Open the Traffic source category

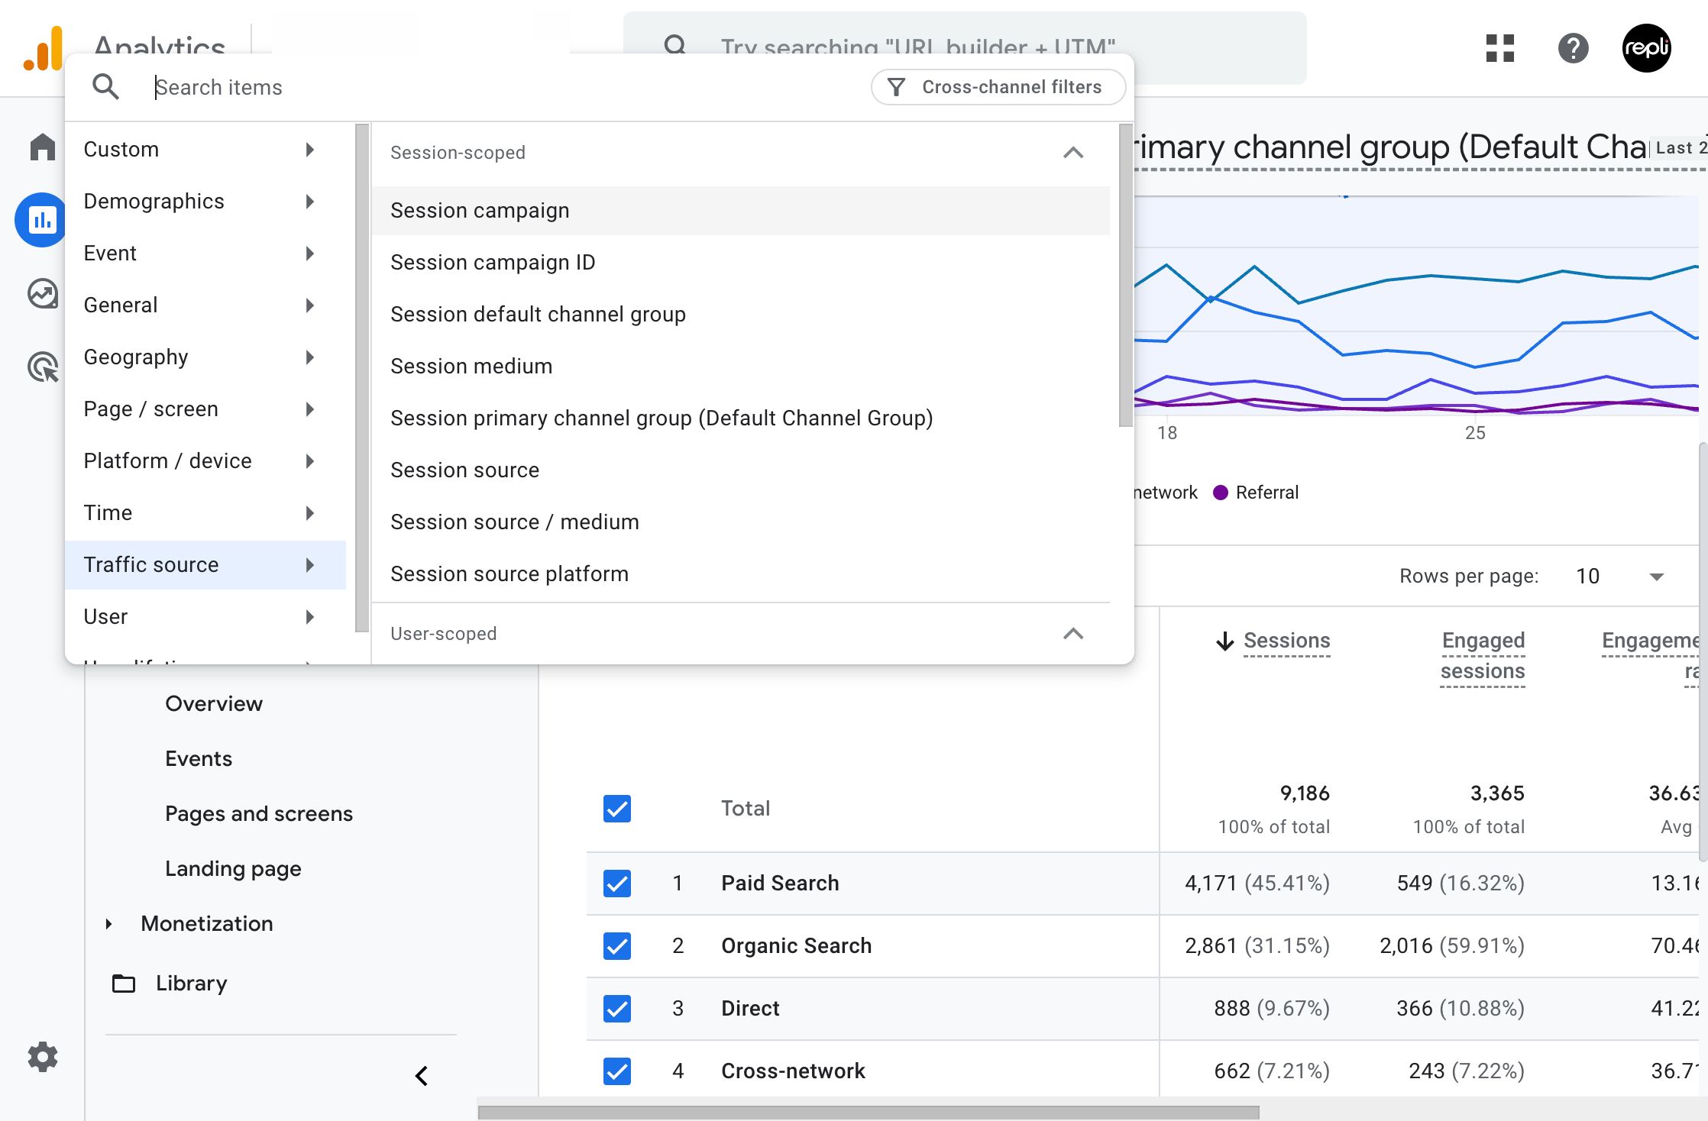[x=205, y=565]
